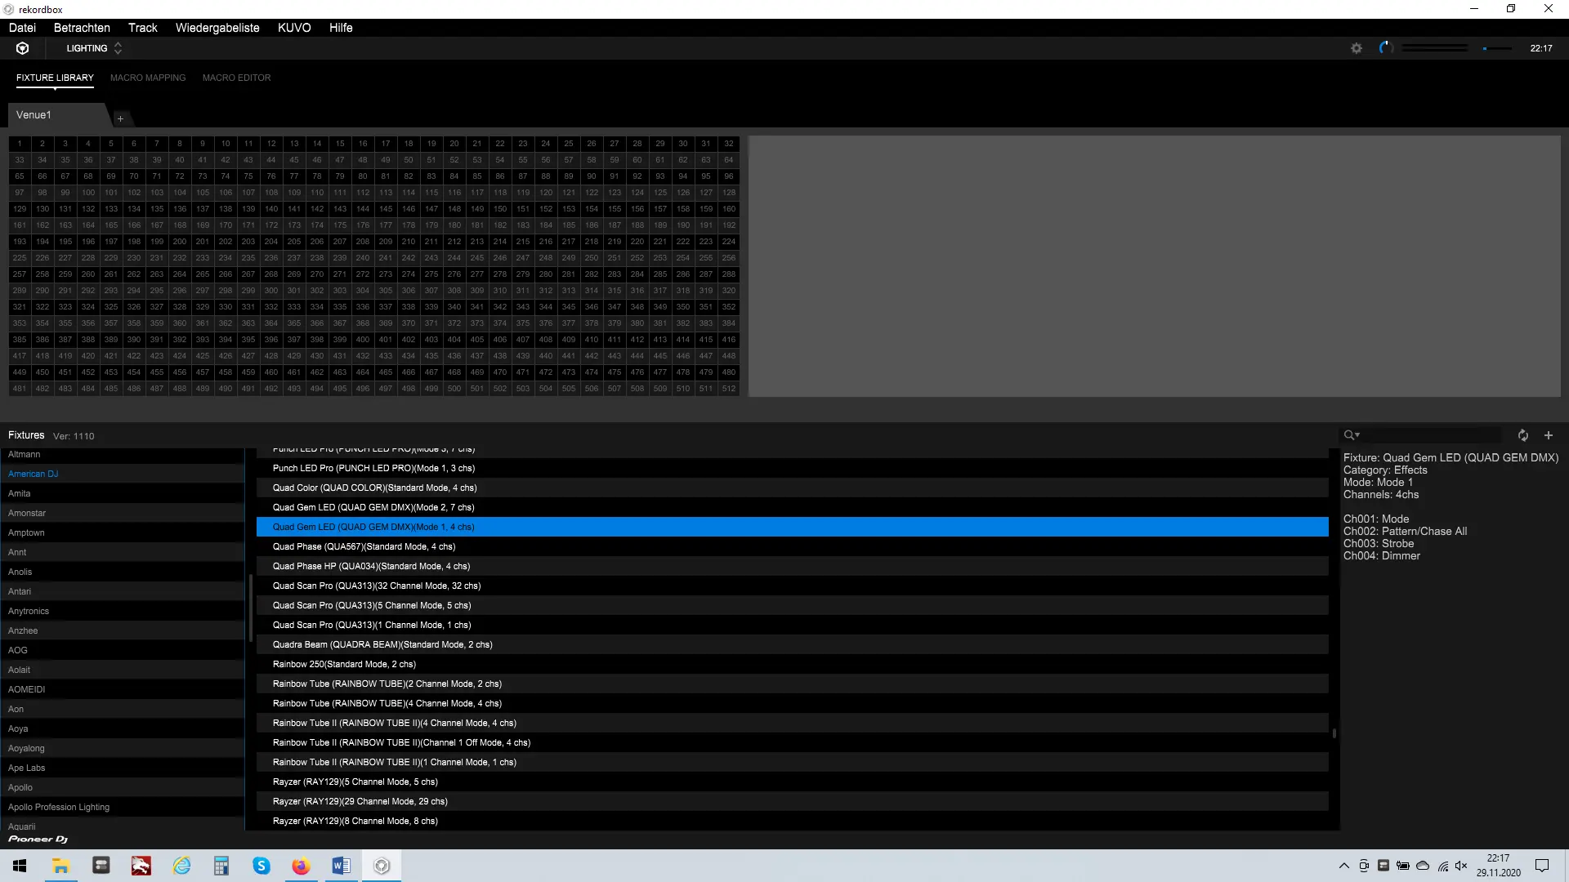
Task: Click the rekordbox cube logo icon
Action: [x=23, y=48]
